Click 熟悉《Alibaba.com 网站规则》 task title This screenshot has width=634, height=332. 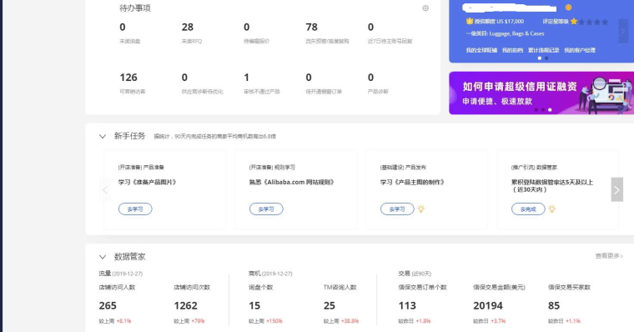[292, 182]
